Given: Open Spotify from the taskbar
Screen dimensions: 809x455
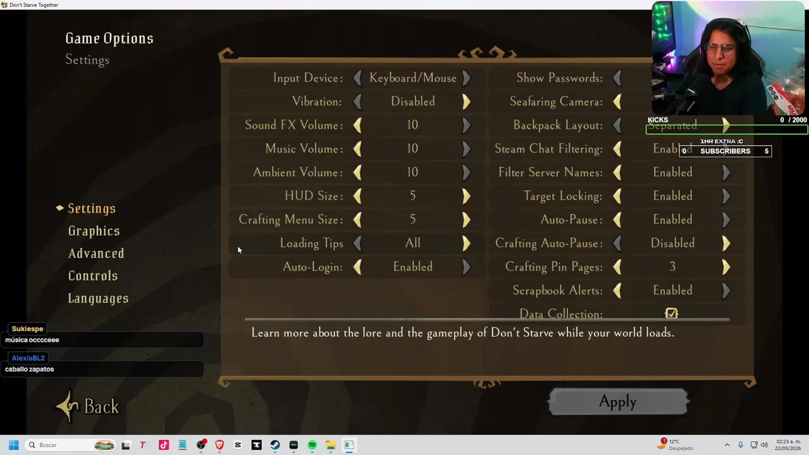Looking at the screenshot, I should [312, 445].
